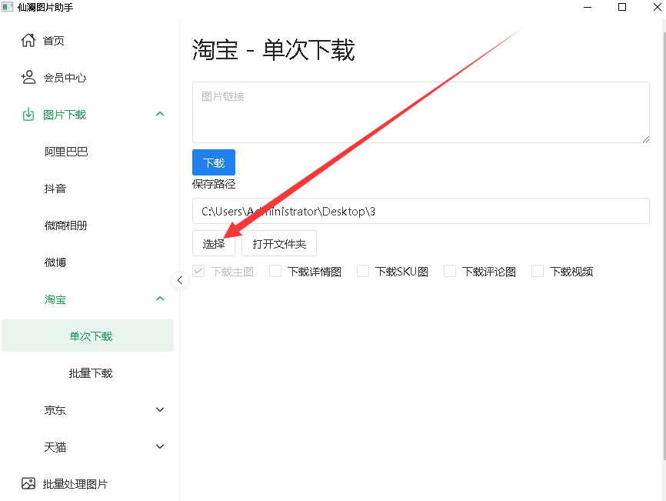666x501 pixels.
Task: Maximize the 仙澜图片助手 window
Action: tap(622, 7)
